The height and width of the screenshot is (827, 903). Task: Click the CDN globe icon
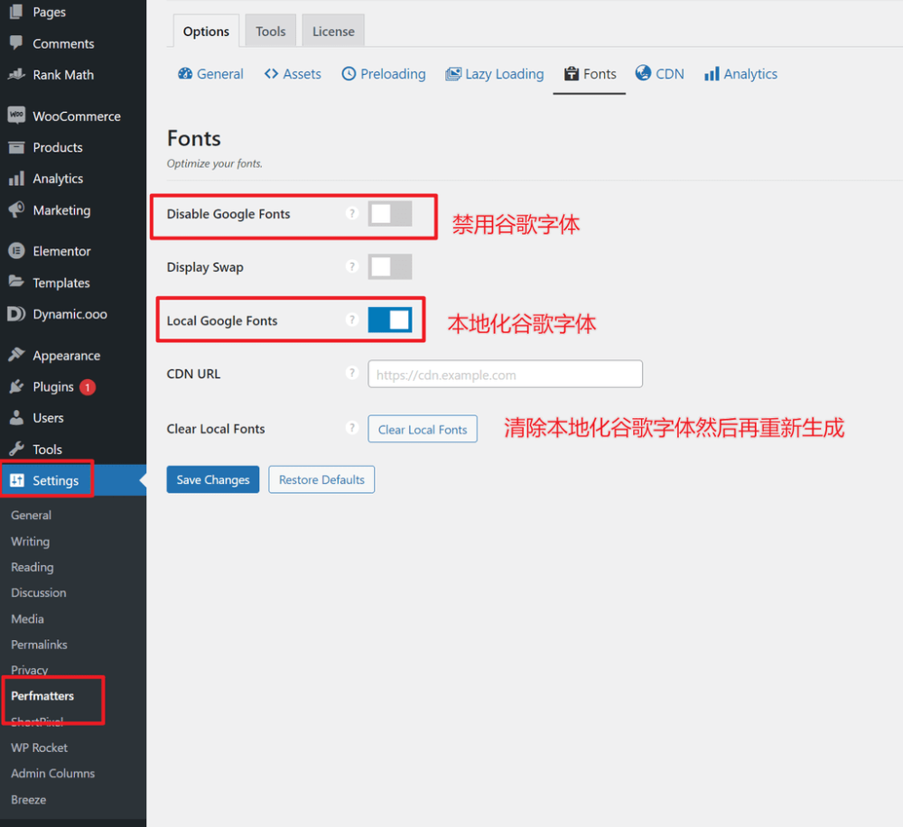tap(643, 73)
